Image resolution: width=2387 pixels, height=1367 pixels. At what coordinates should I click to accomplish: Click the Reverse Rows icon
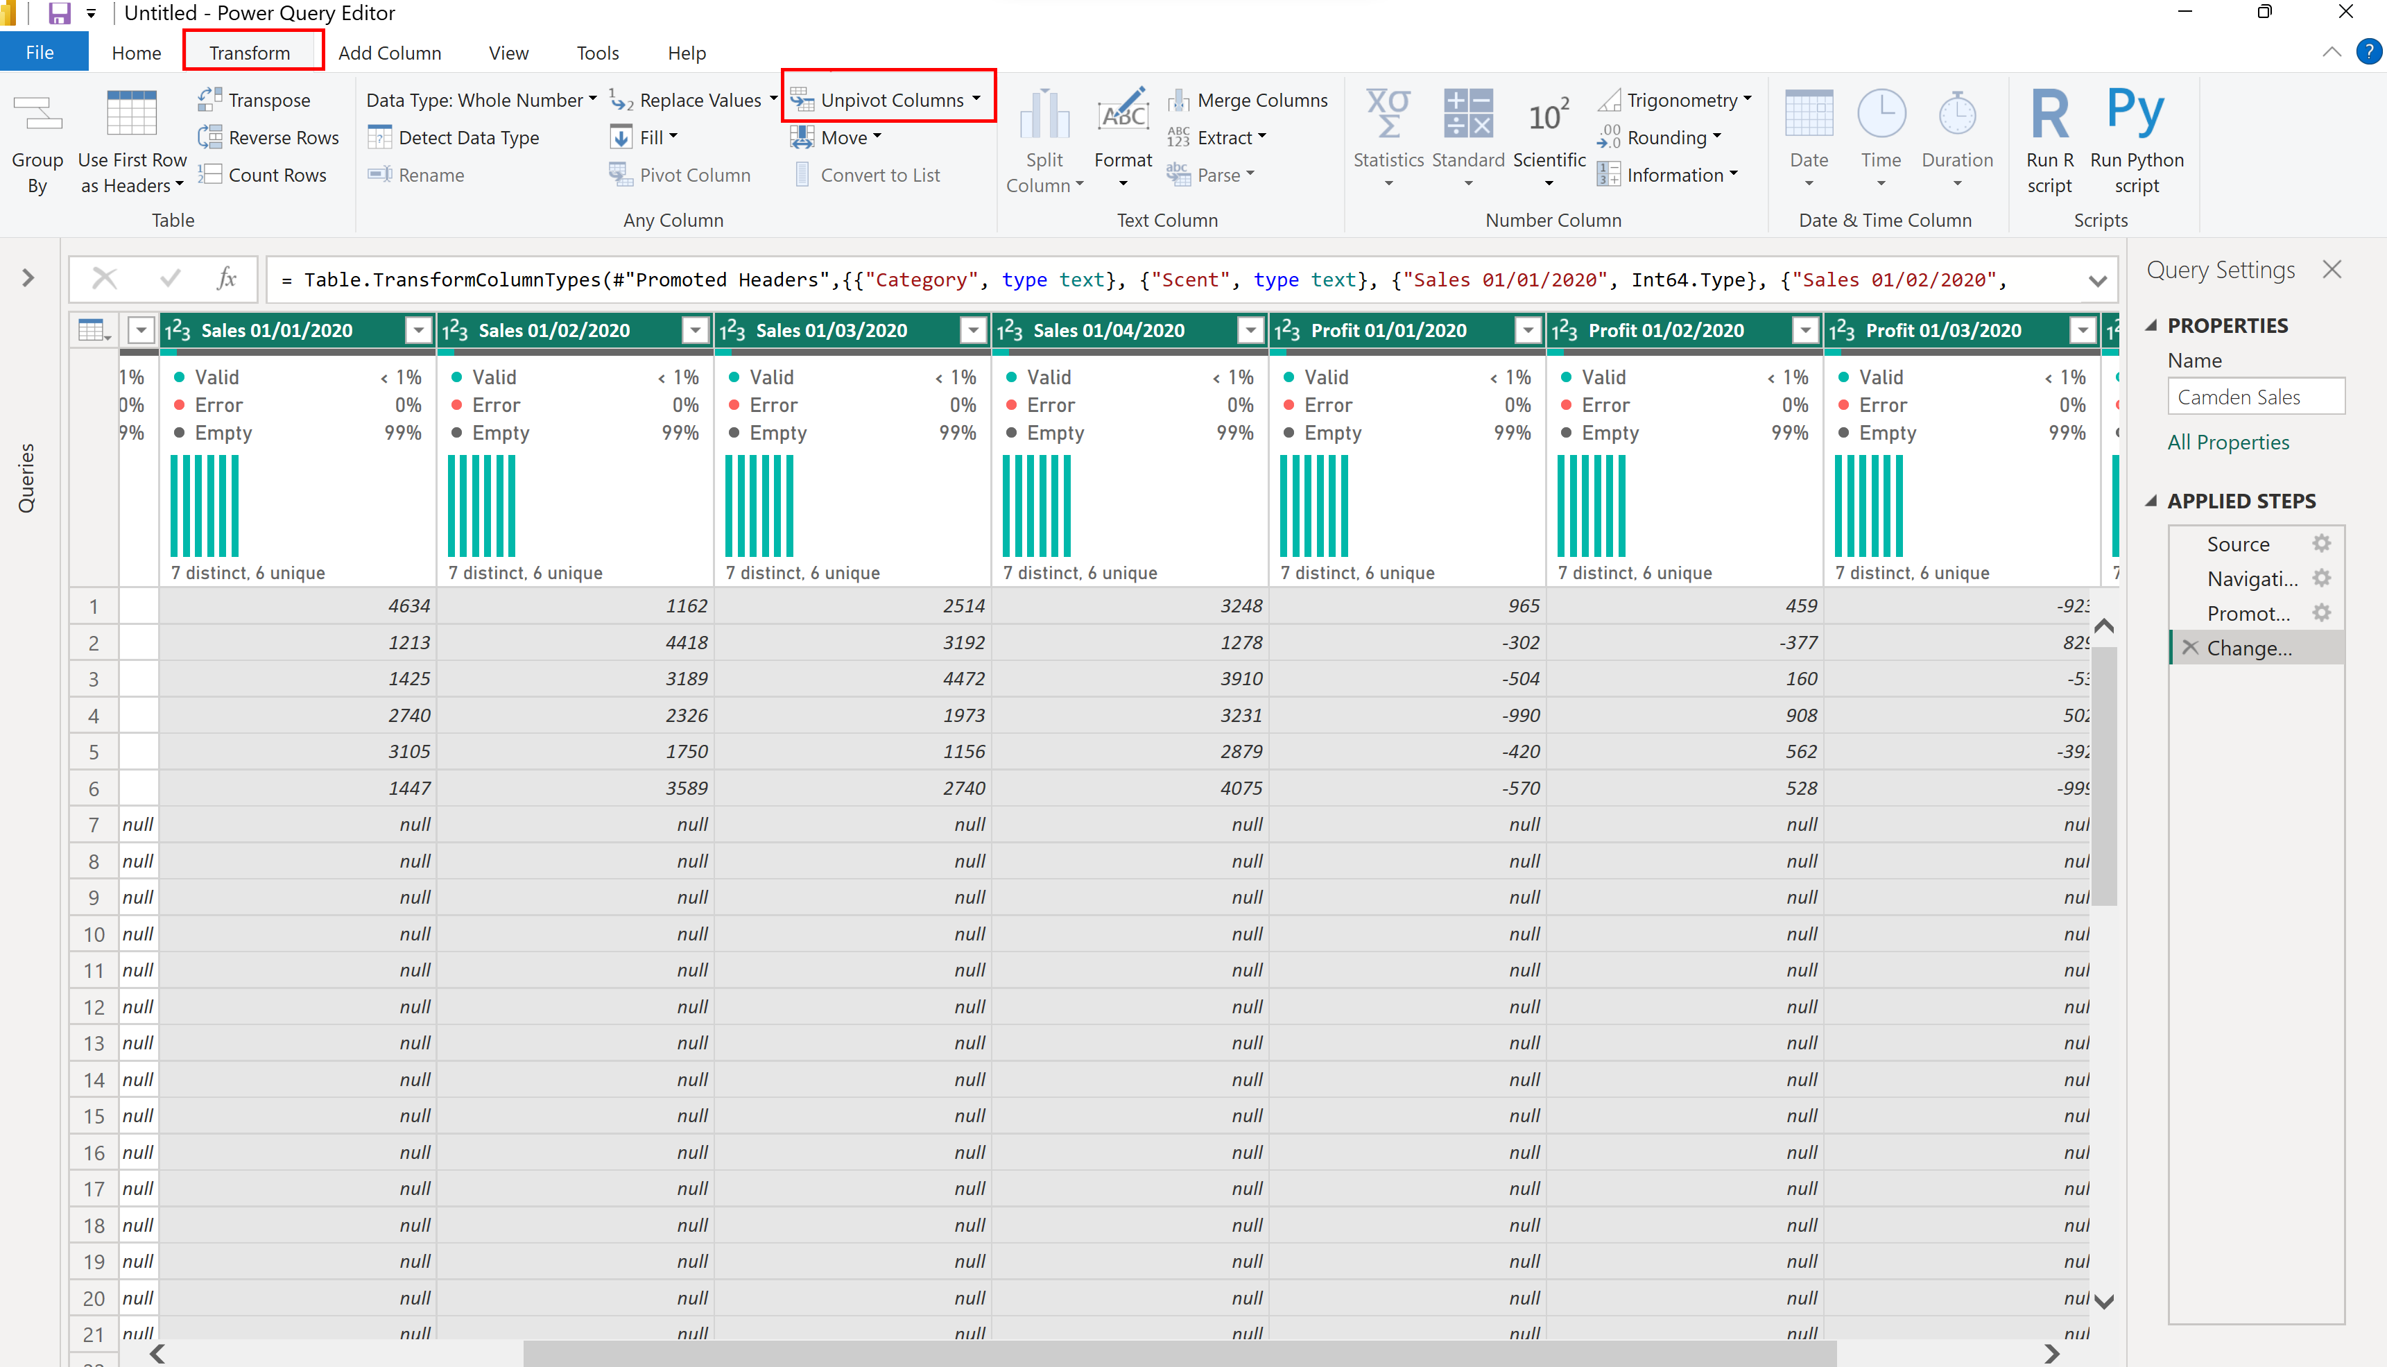tap(210, 137)
